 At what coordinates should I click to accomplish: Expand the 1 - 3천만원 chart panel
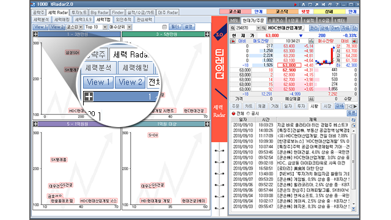[35, 34]
